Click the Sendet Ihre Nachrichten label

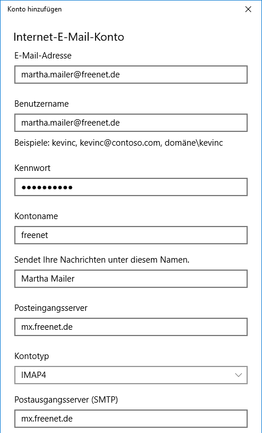(x=102, y=260)
